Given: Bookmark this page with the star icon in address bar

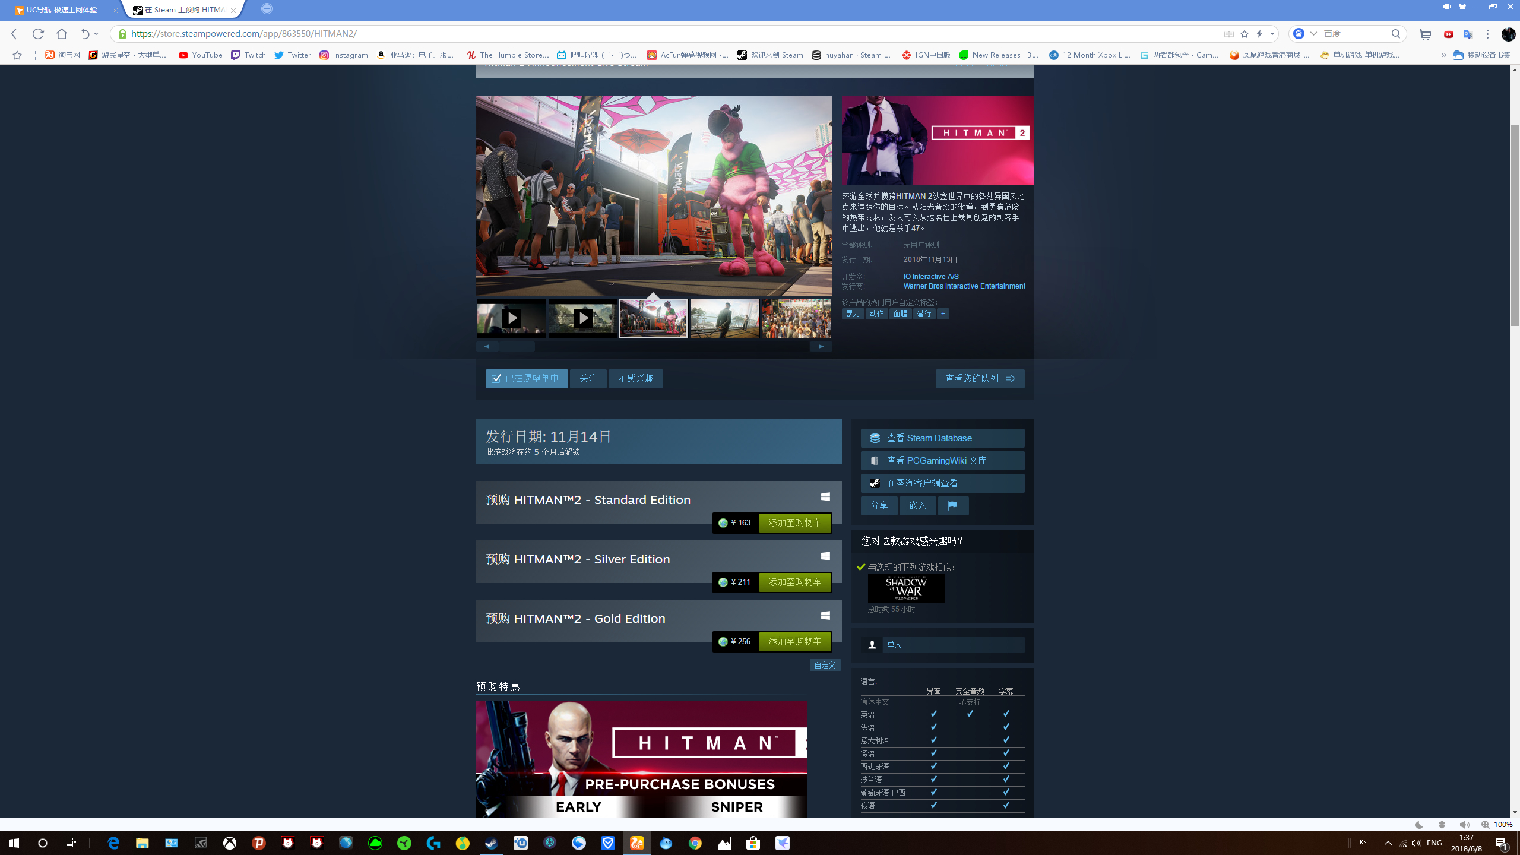Looking at the screenshot, I should (x=1244, y=34).
